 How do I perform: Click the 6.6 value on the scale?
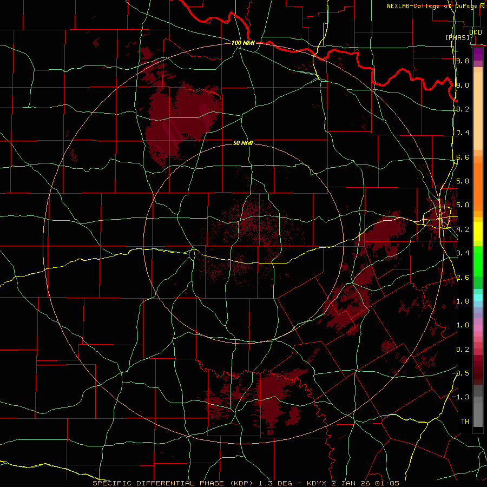pos(463,157)
